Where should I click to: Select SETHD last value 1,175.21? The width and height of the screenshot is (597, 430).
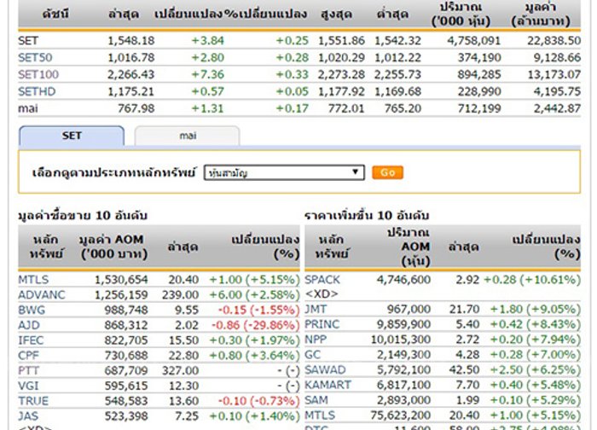tap(131, 91)
